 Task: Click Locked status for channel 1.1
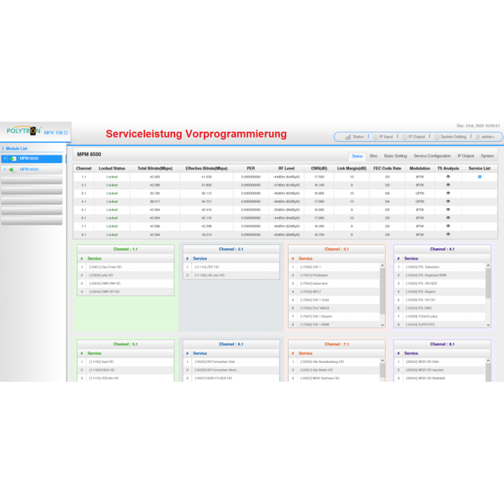(112, 177)
